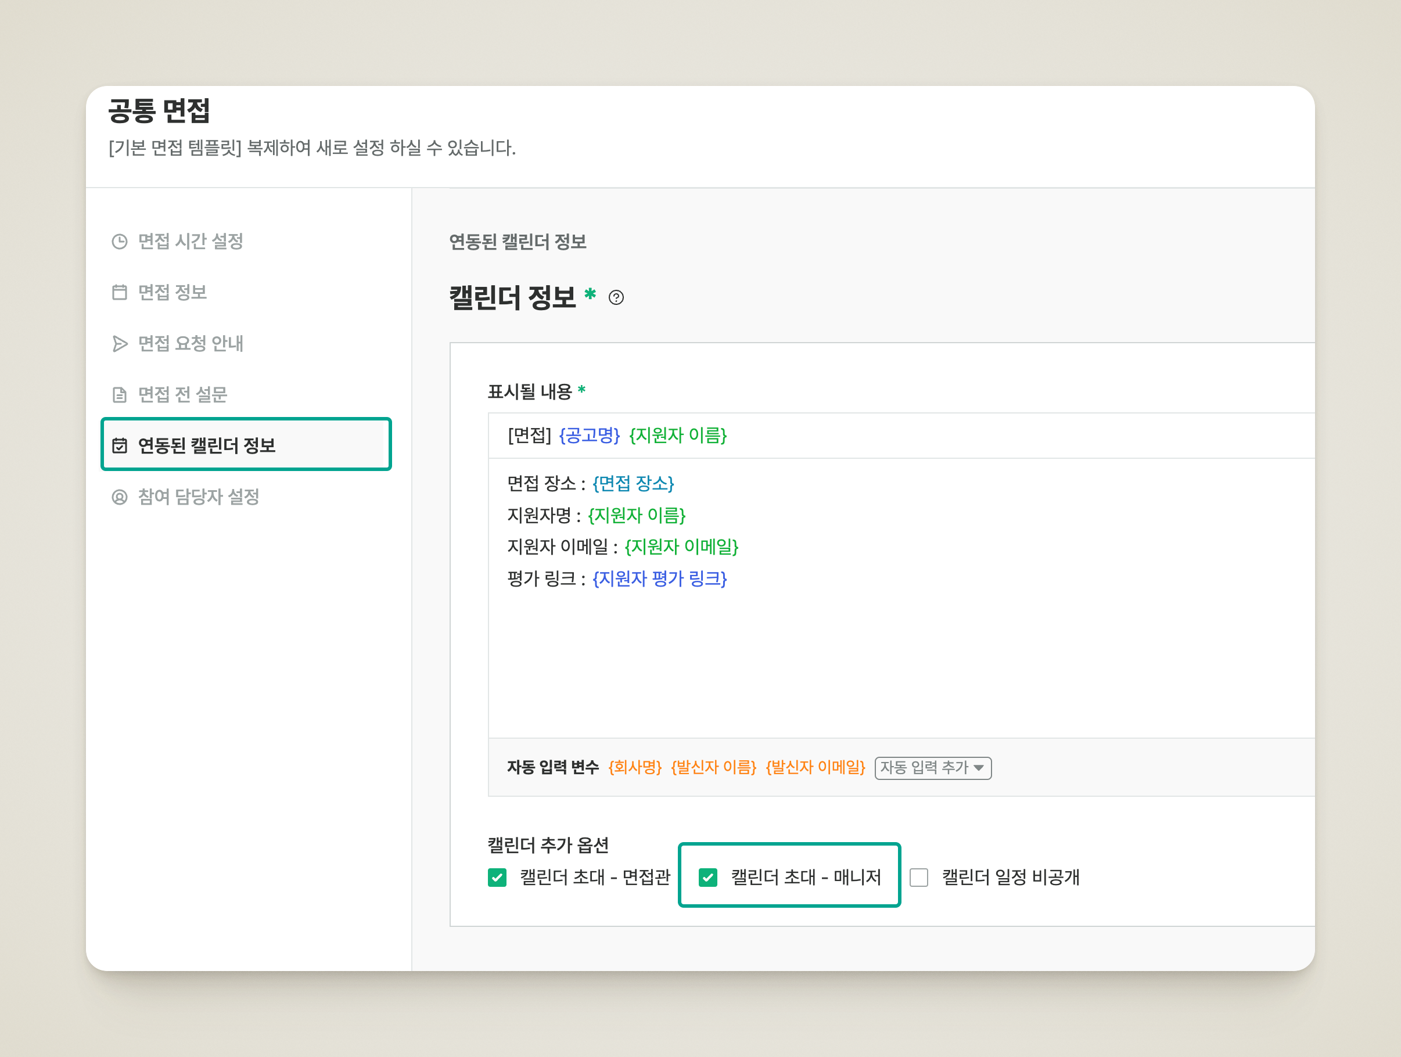Click the 캘린더 일정 비공개 label text
This screenshot has height=1057, width=1401.
pos(1011,877)
